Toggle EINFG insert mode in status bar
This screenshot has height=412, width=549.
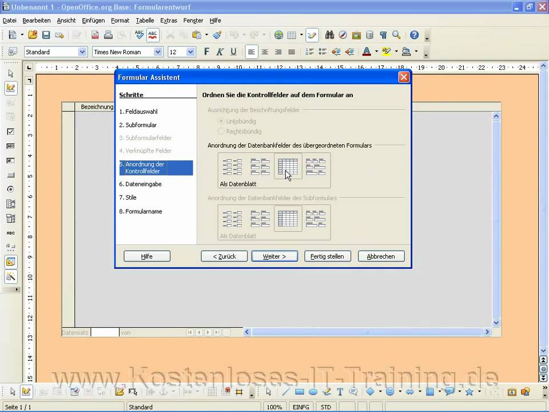pyautogui.click(x=301, y=407)
